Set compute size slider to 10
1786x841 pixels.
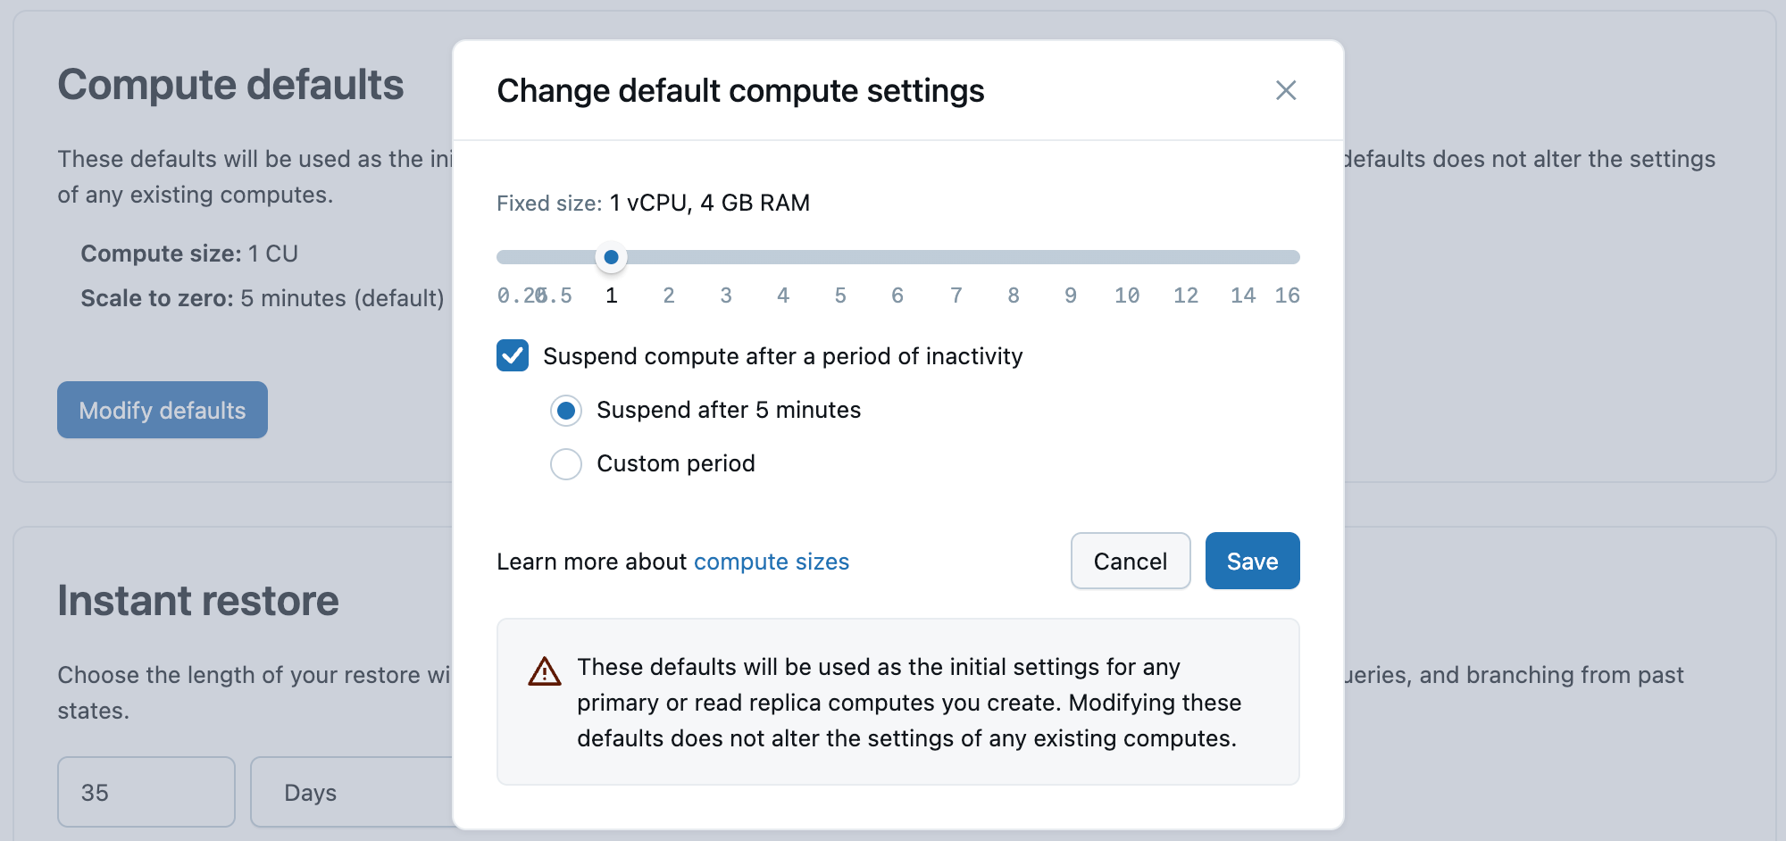(x=1127, y=257)
